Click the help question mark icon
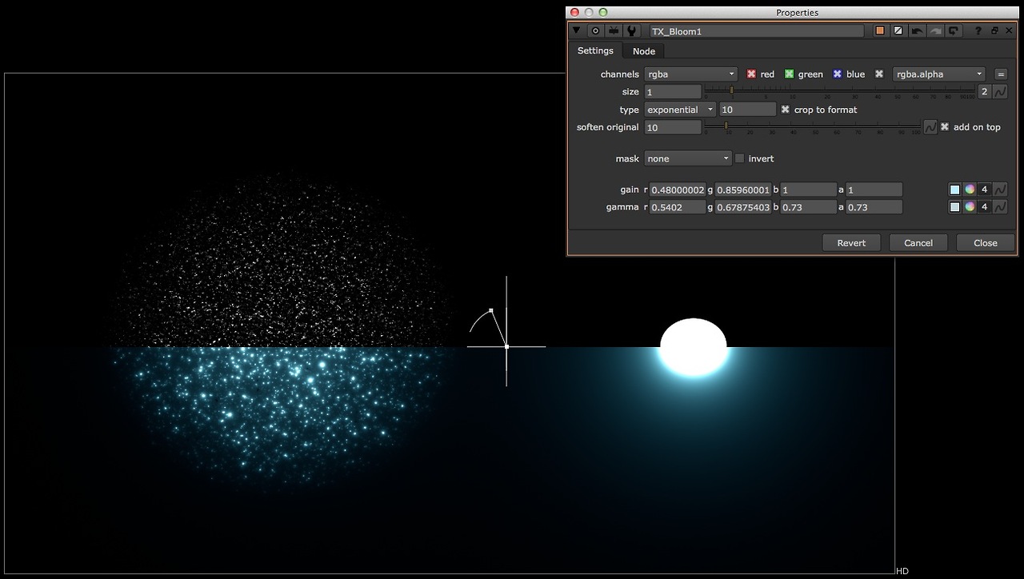The height and width of the screenshot is (579, 1024). point(978,31)
